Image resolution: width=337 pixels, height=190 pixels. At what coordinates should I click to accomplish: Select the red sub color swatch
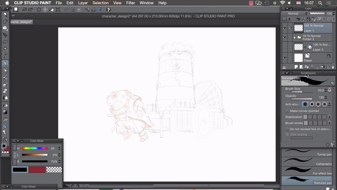pos(37,170)
